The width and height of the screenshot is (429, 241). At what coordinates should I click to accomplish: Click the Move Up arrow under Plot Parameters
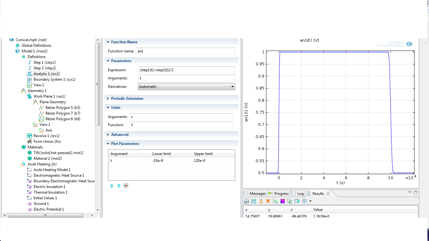[111, 186]
